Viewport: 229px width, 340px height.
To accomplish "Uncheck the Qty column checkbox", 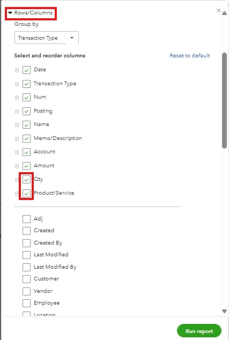I will (26, 179).
